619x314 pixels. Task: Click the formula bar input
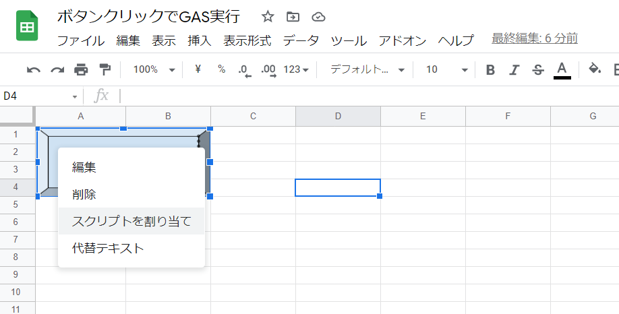pyautogui.click(x=369, y=96)
